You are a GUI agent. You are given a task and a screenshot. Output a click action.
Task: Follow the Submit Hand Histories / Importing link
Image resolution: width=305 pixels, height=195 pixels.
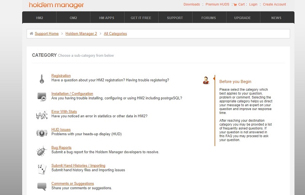click(78, 166)
